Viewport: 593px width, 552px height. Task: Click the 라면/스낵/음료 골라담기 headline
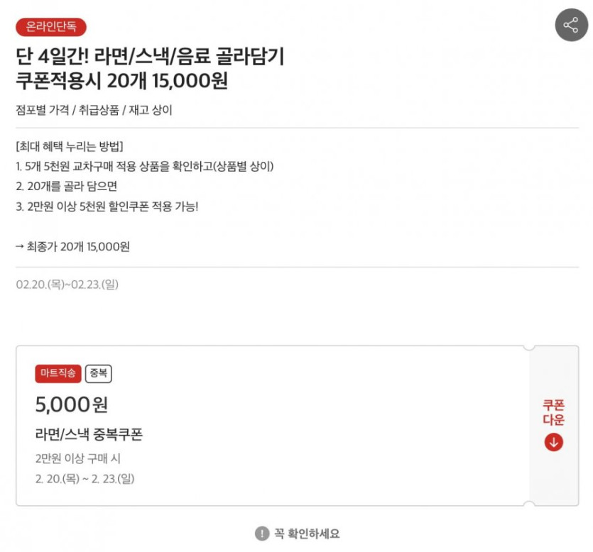150,57
